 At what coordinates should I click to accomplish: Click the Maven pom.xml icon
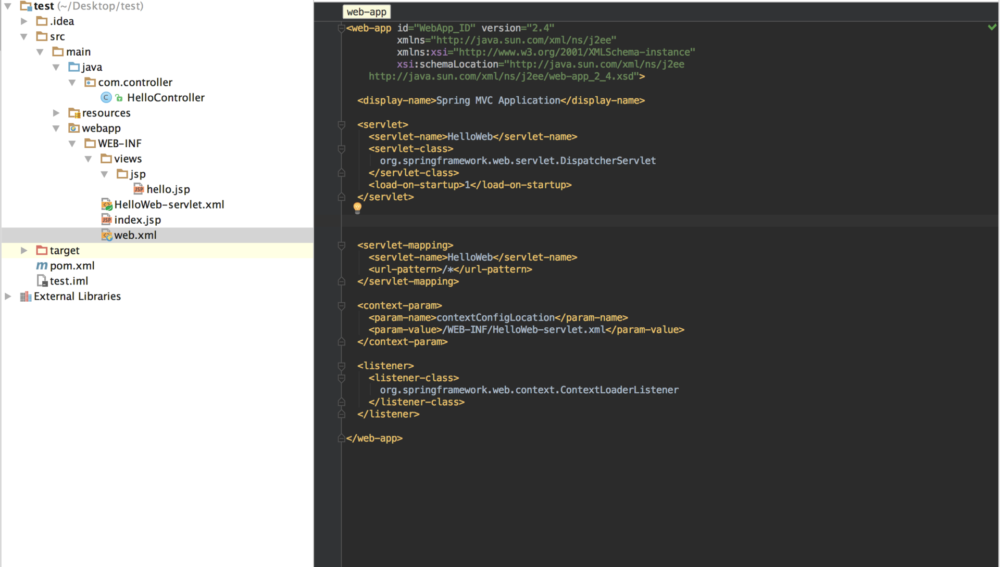point(42,266)
